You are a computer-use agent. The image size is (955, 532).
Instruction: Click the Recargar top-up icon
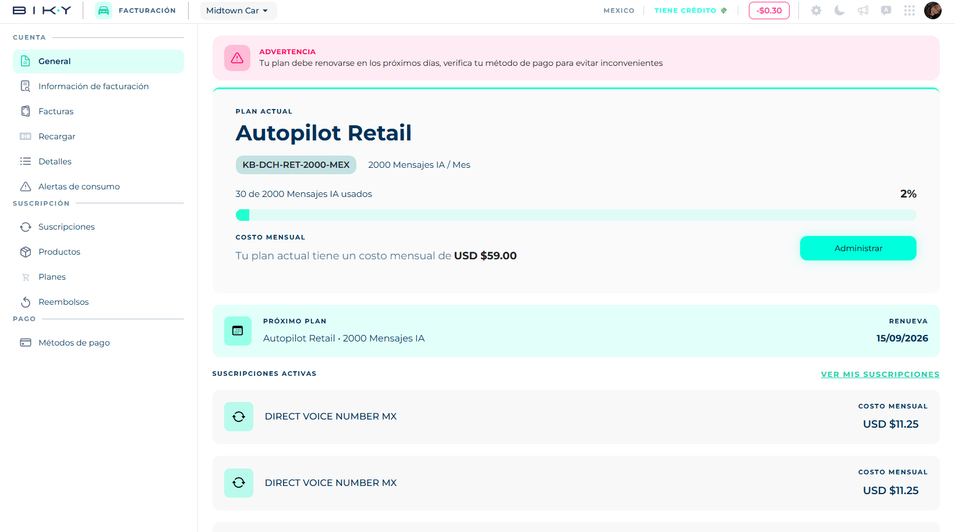tap(26, 136)
